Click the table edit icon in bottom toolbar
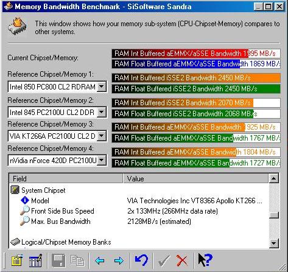288x272 pixels. coord(35,260)
